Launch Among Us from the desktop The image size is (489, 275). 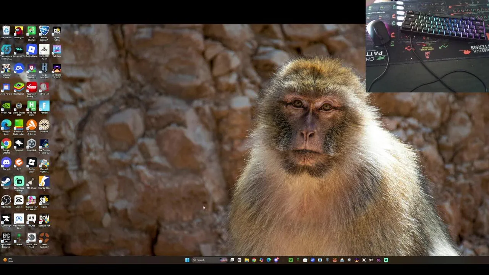point(19,32)
